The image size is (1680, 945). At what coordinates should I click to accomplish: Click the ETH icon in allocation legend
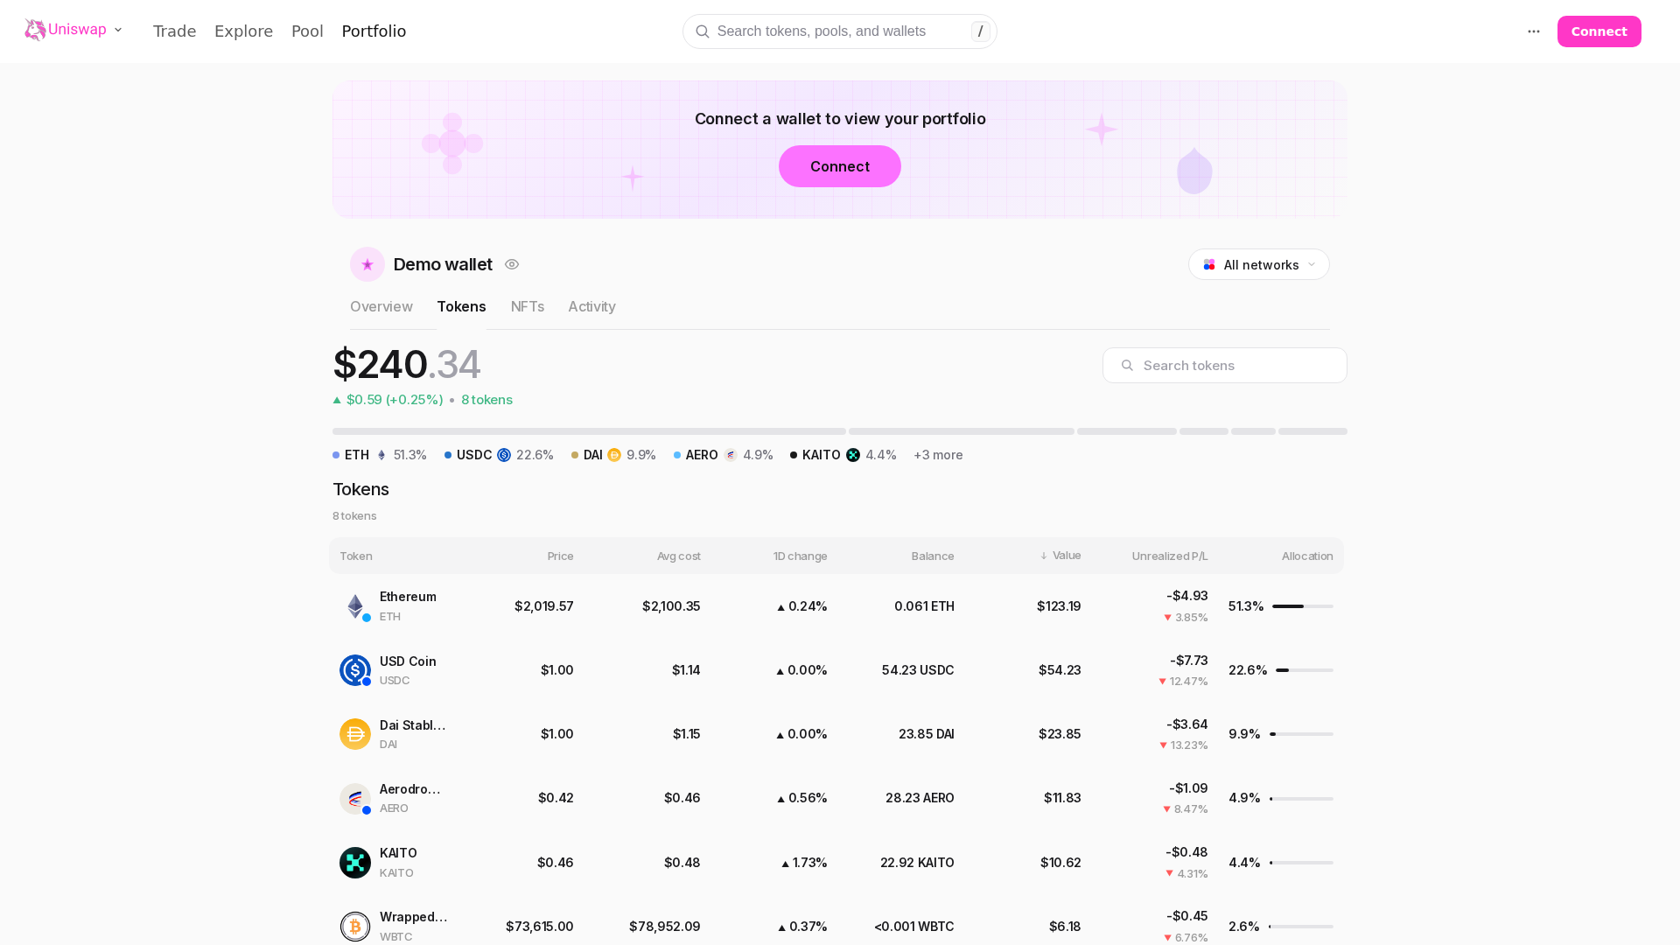click(x=381, y=455)
